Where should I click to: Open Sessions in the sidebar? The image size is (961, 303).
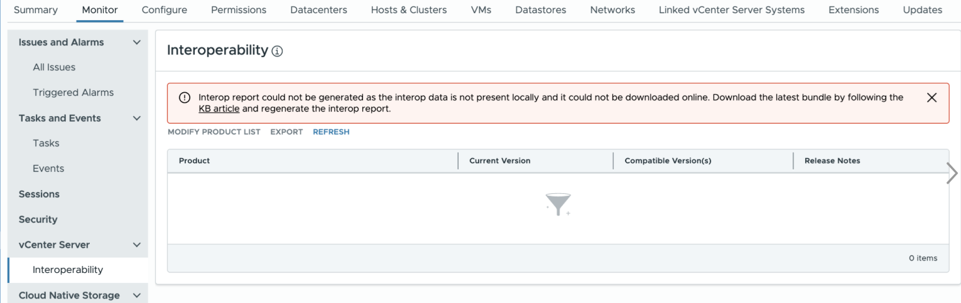(x=39, y=194)
